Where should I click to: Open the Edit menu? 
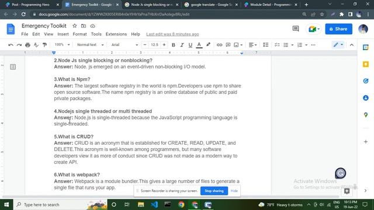pos(36,34)
